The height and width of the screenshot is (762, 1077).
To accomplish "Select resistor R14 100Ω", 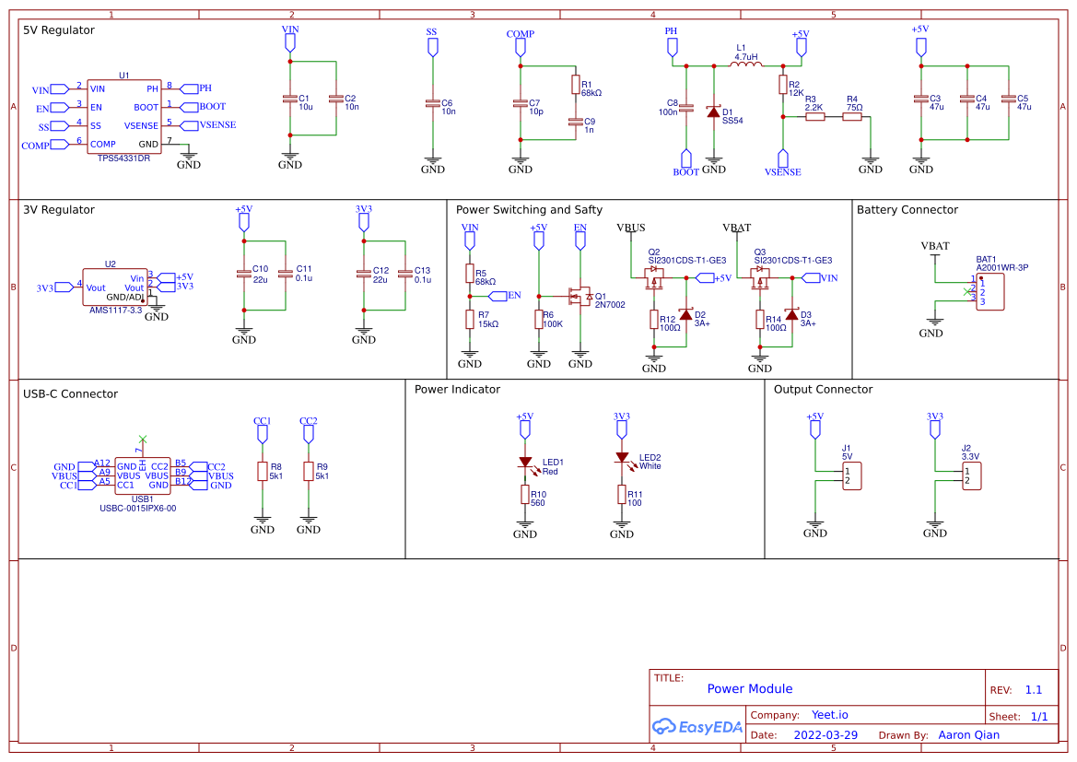I will pyautogui.click(x=760, y=320).
